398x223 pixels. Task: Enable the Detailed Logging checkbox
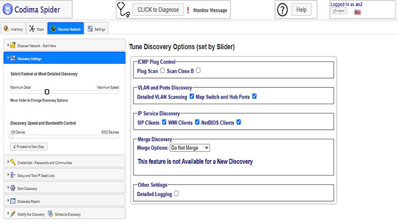point(176,194)
